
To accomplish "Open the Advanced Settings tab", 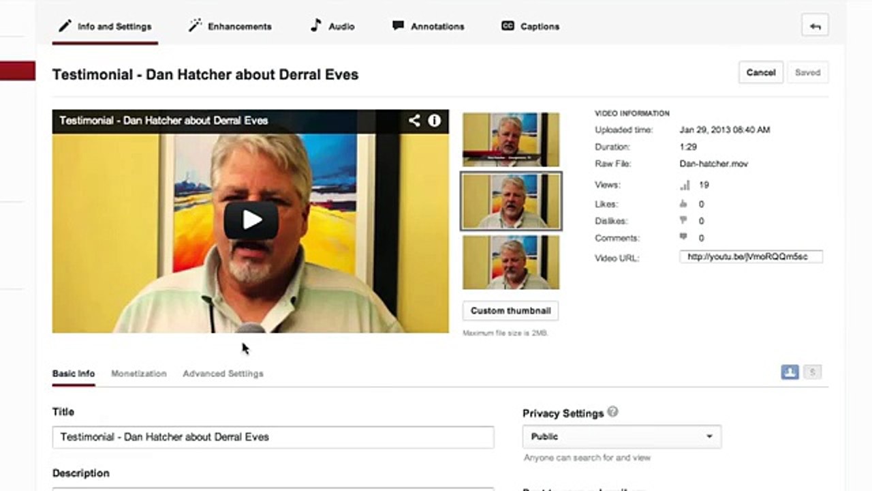I will (223, 374).
